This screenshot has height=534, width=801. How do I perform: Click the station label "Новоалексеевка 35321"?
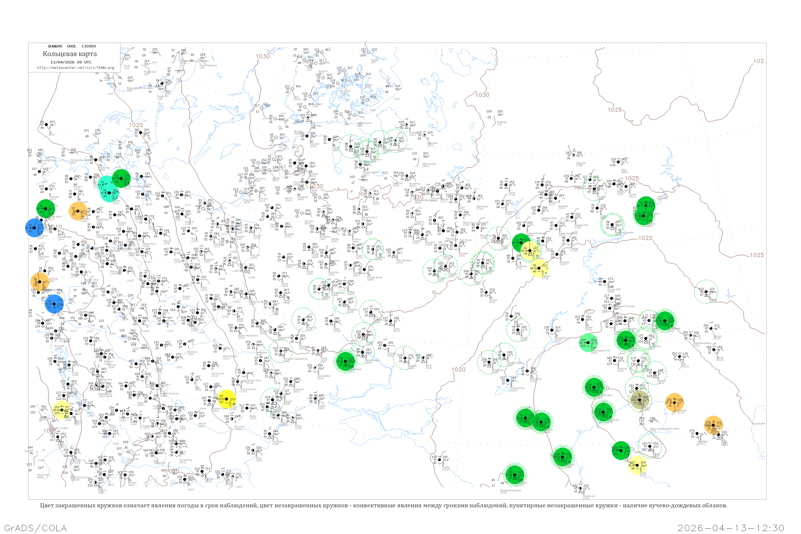tap(702, 344)
